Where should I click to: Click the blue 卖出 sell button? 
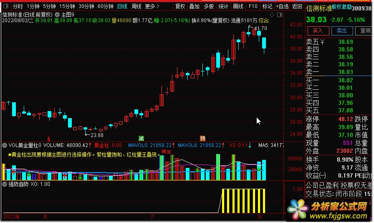click(342, 31)
